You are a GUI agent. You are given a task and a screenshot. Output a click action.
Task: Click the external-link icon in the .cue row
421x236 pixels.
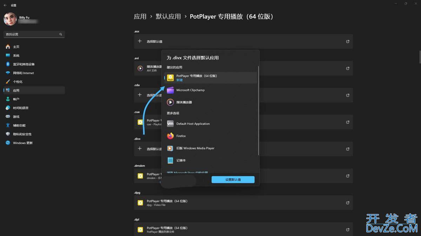coord(348,122)
